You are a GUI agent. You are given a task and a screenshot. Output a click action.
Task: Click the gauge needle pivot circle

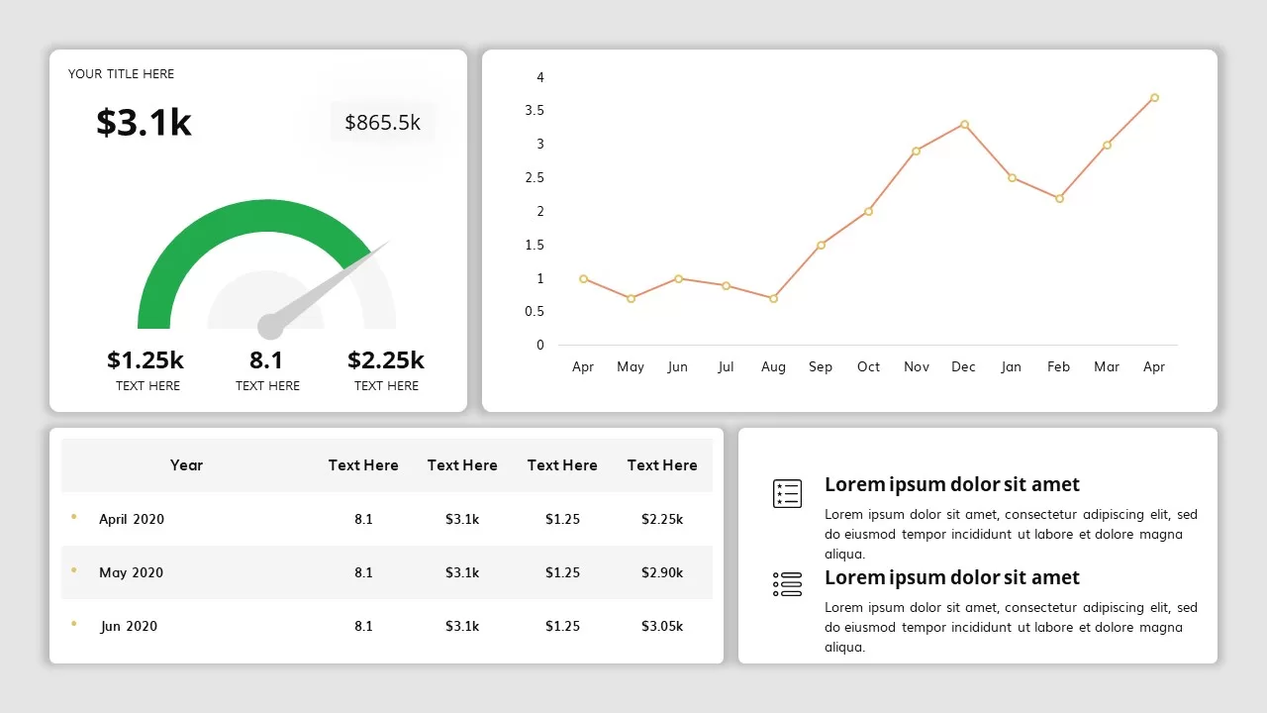tap(270, 327)
